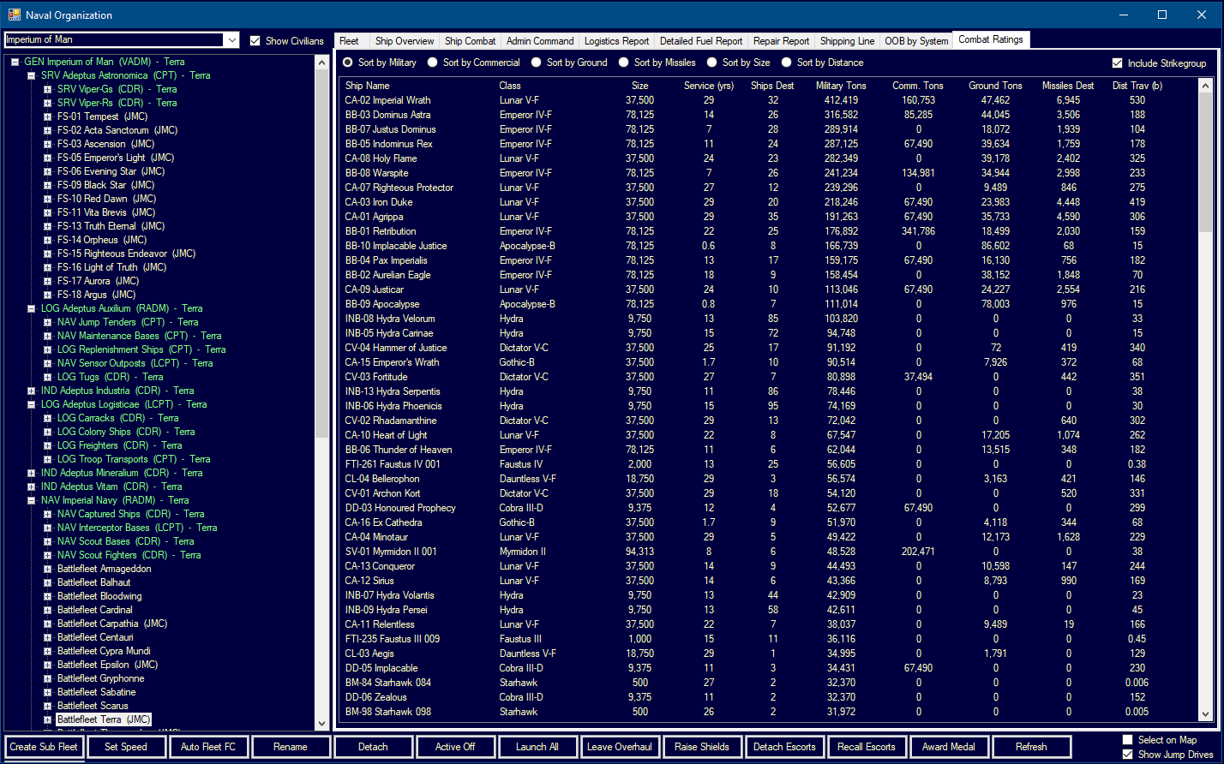
Task: Expand the NAV Captured Ships node
Action: (x=48, y=514)
